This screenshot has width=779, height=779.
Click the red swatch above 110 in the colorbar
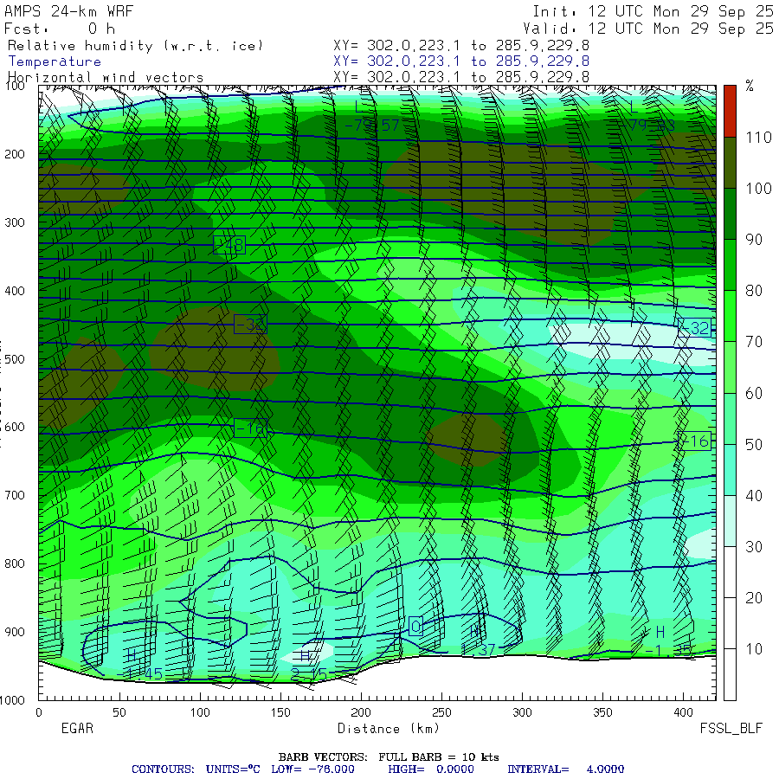pyautogui.click(x=730, y=112)
